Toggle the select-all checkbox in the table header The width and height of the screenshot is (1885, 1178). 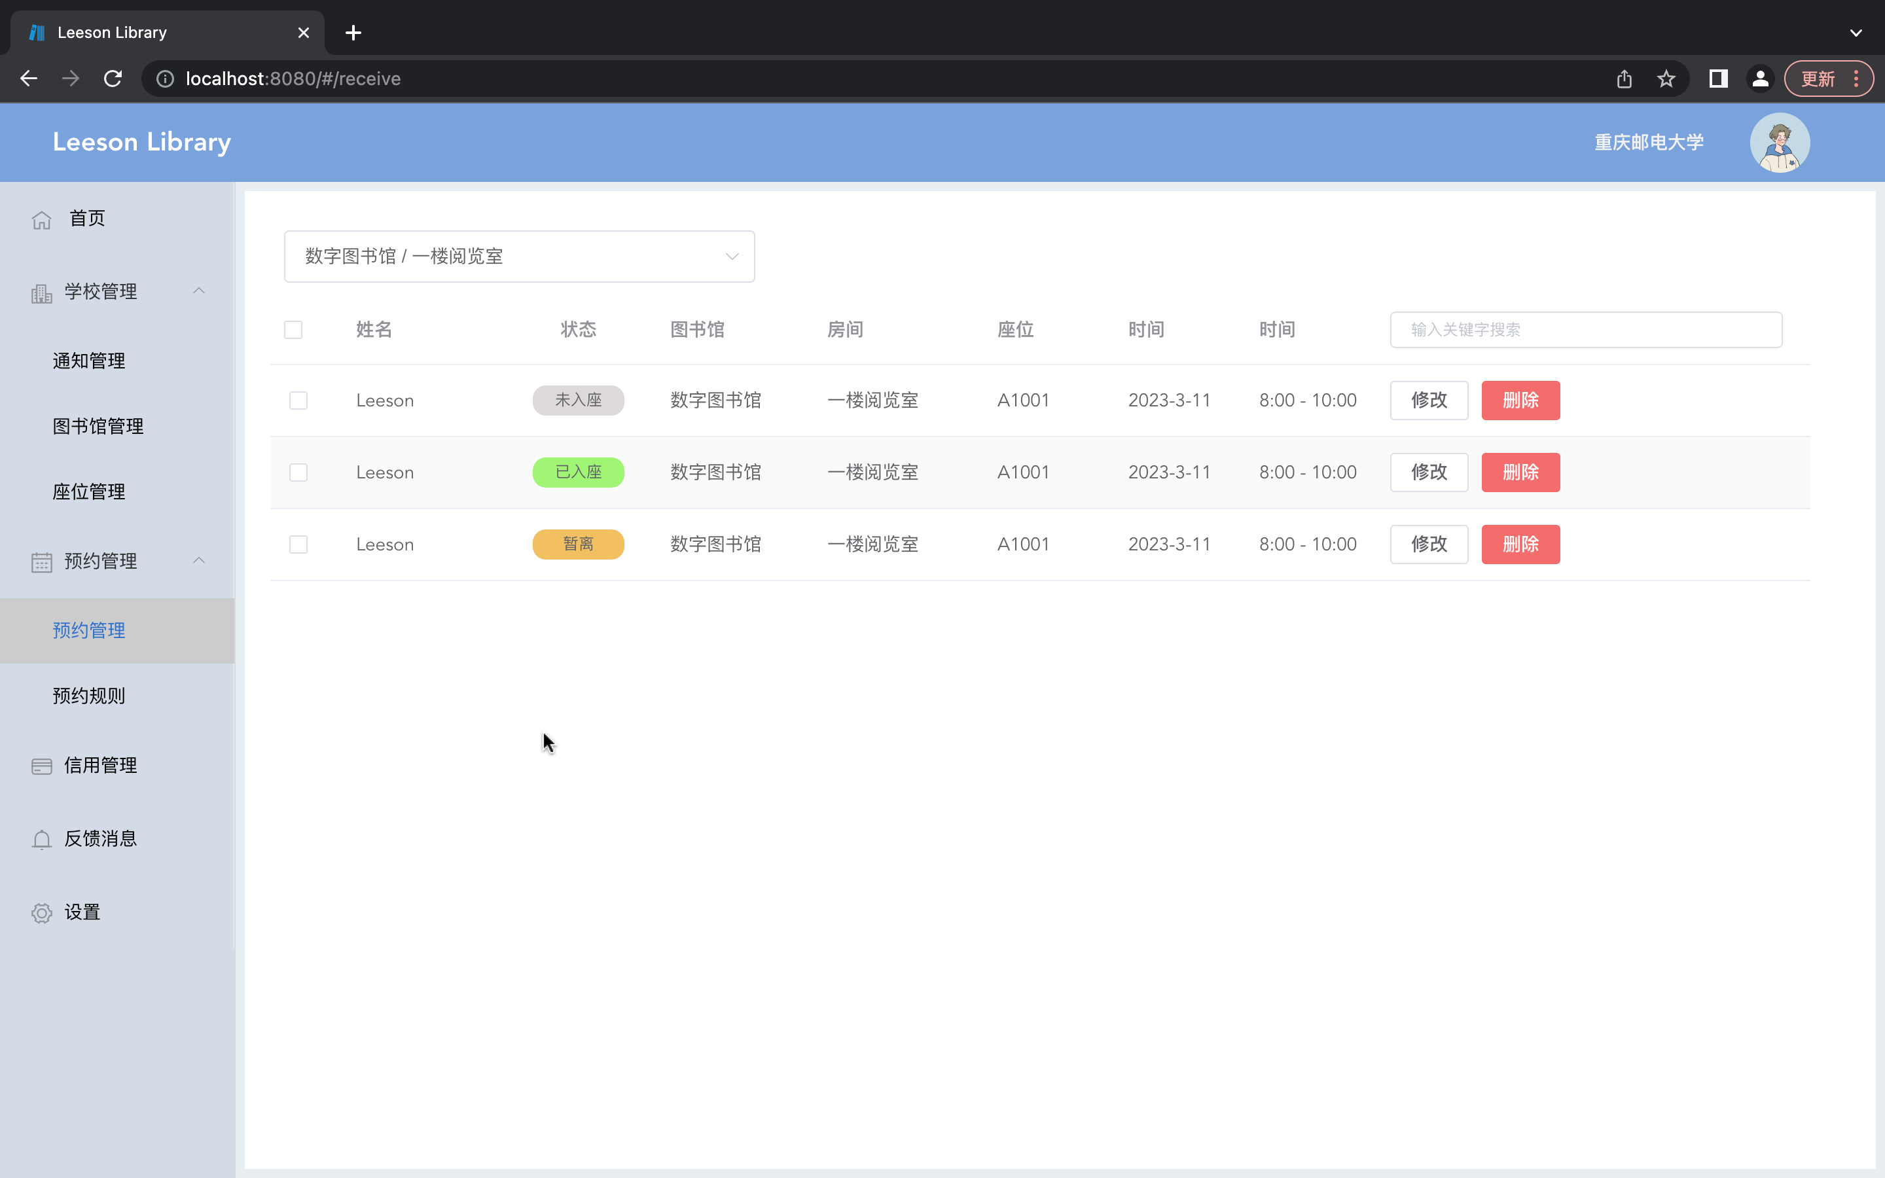[294, 330]
